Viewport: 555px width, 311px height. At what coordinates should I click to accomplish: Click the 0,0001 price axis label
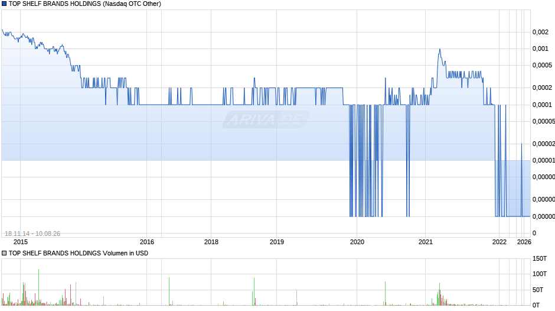click(x=542, y=105)
